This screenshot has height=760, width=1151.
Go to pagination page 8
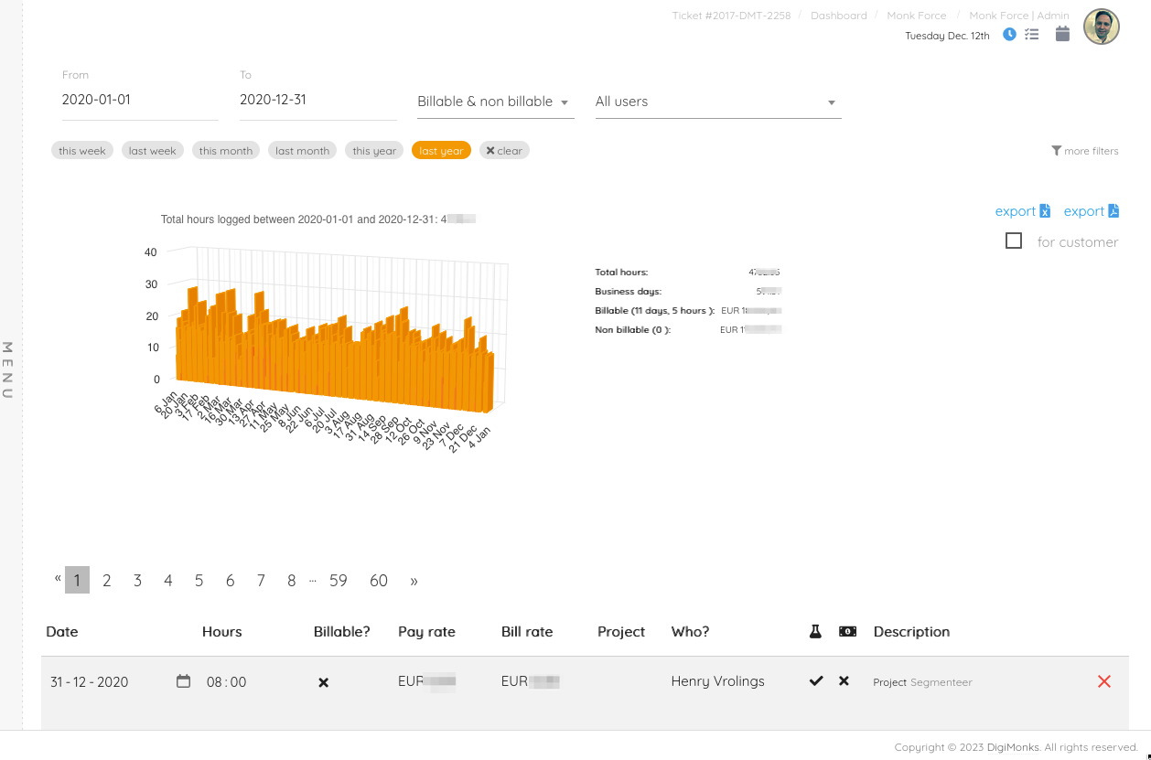[x=291, y=580]
